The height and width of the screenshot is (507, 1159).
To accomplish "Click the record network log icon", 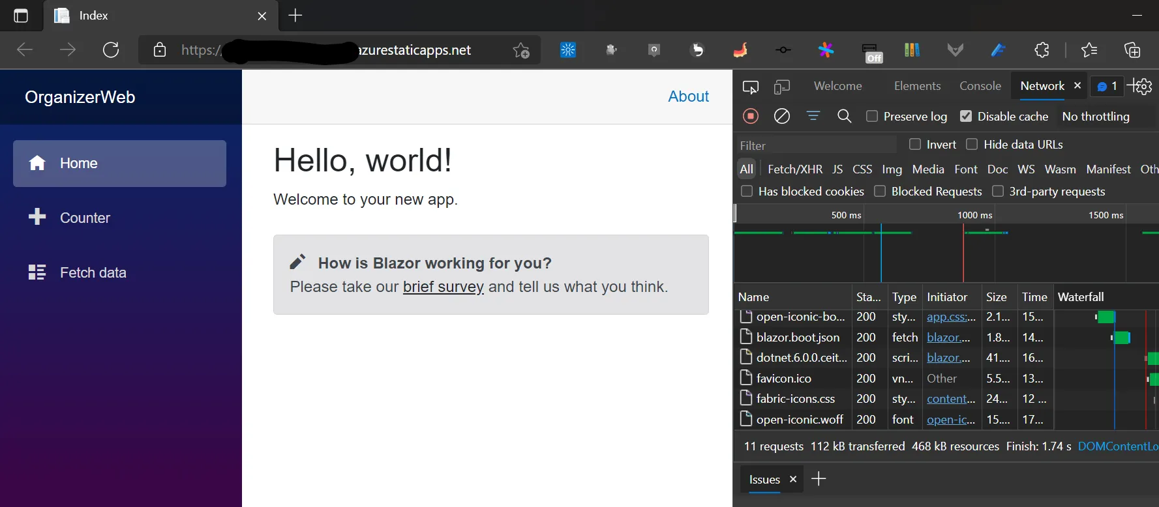I will click(751, 116).
